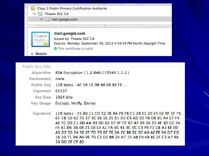Click the signature line starting 'AE 7C D9'
Screen dimensions: 209x156
118,123
